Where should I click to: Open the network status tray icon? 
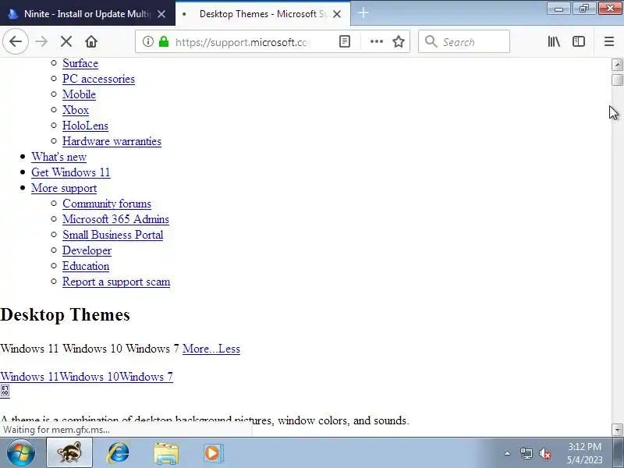click(x=526, y=453)
